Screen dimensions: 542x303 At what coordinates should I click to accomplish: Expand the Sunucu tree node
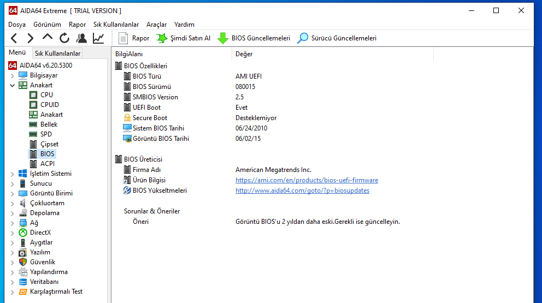pos(13,183)
